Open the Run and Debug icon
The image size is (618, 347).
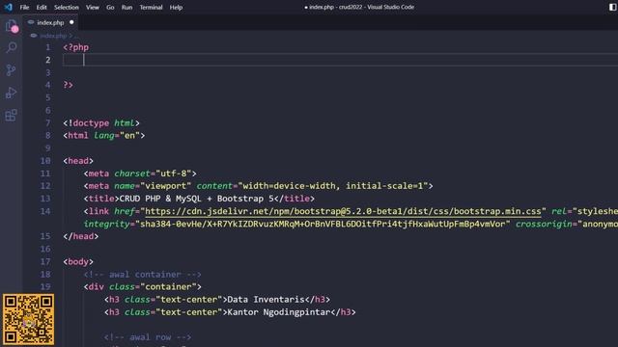point(11,93)
